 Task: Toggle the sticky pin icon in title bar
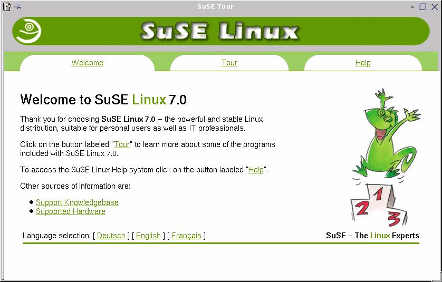(17, 6)
